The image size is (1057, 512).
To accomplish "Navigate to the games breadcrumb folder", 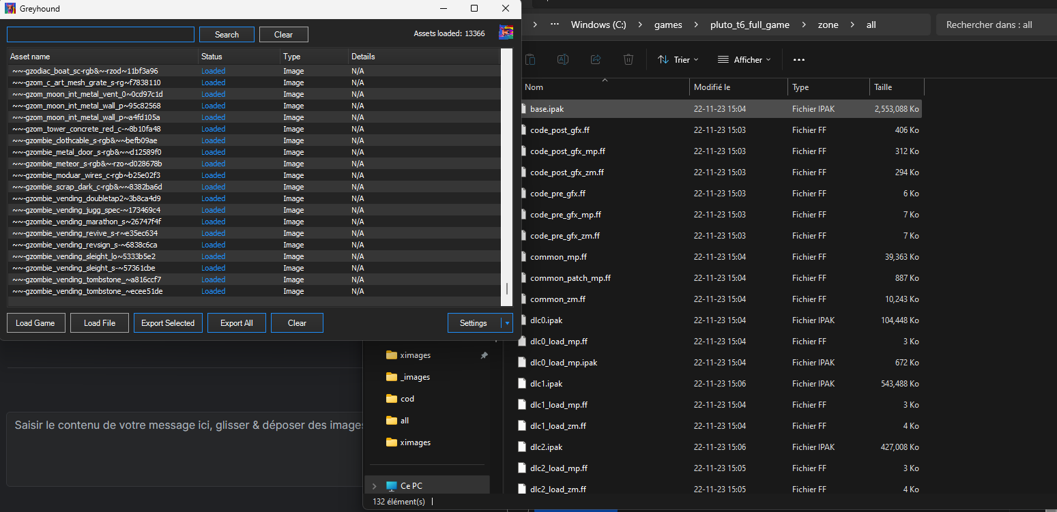I will click(x=668, y=25).
